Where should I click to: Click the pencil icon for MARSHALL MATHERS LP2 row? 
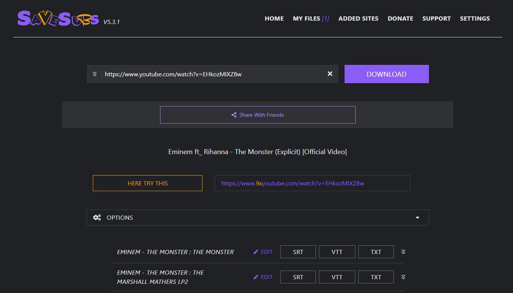coord(256,277)
